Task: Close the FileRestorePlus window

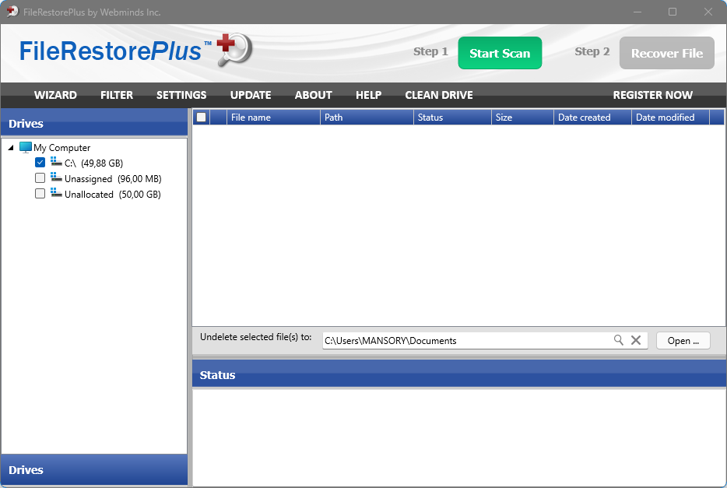Action: click(708, 12)
